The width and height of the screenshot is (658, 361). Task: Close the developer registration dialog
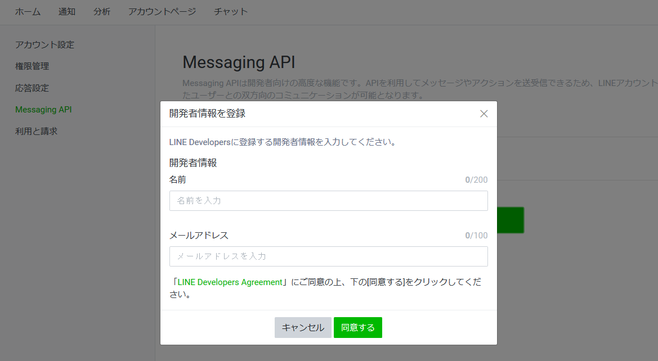pos(484,114)
